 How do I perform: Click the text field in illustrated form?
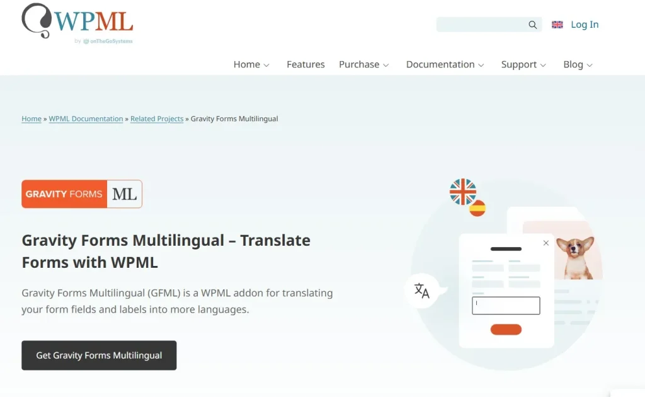pos(506,306)
